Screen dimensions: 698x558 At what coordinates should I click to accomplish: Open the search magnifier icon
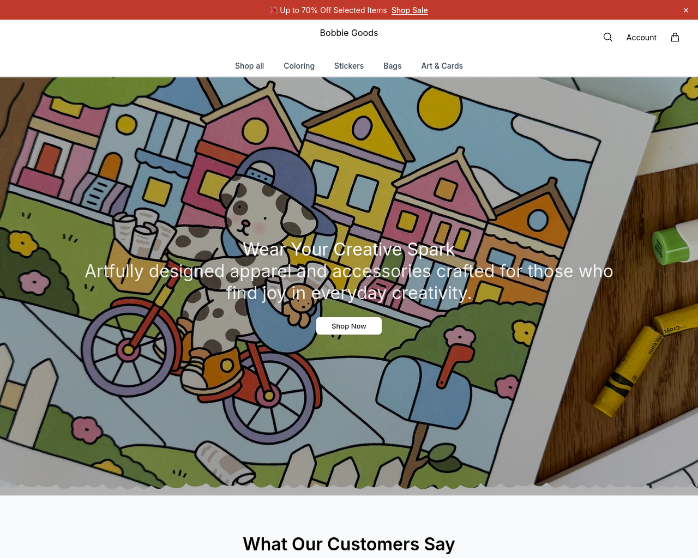(608, 37)
